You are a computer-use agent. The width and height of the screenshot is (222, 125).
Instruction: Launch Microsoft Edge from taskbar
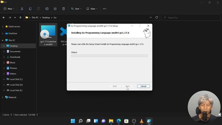point(119,121)
